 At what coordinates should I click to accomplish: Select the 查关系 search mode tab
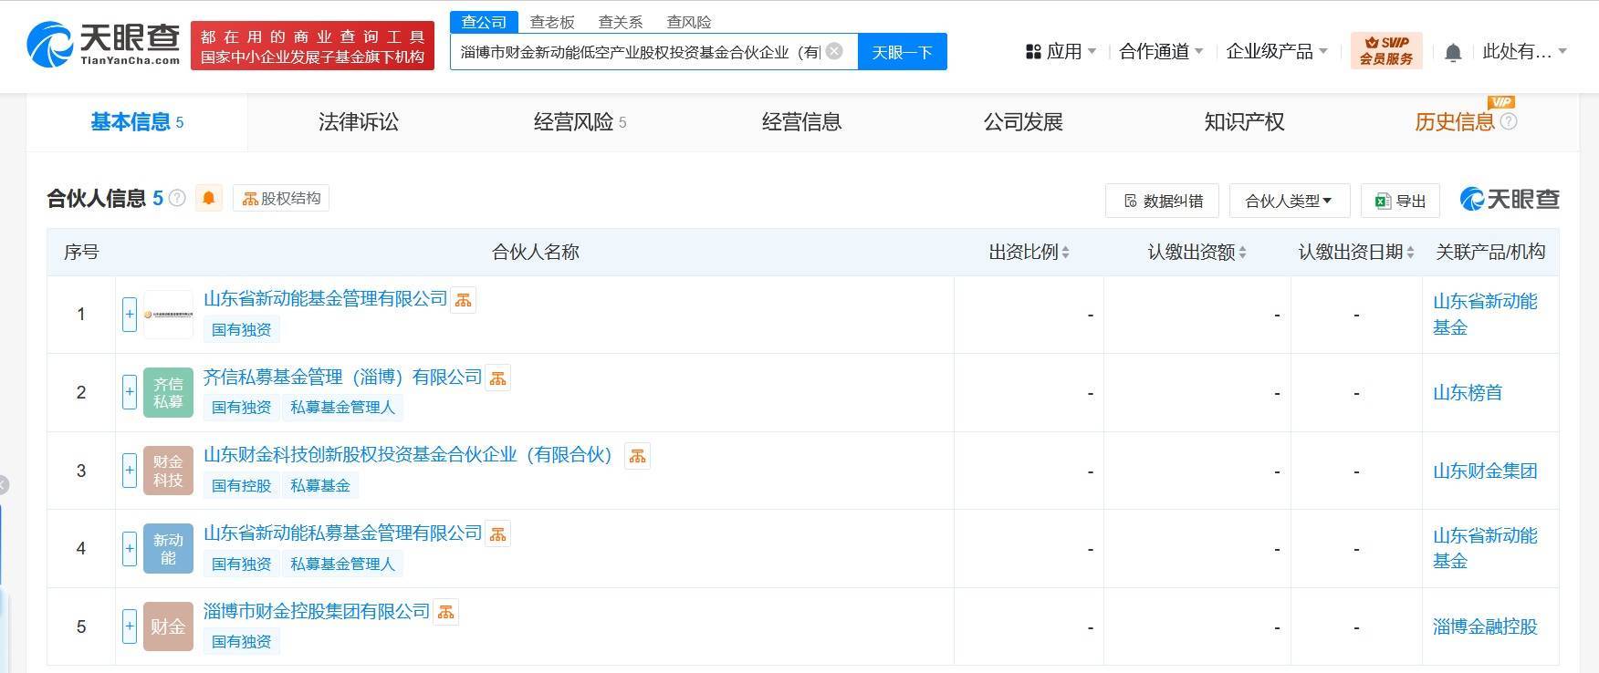click(621, 22)
